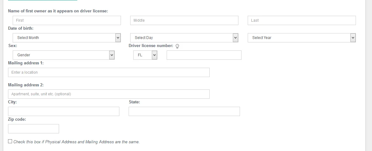Screen dimensions: 372x151
Task: Click the driver license number text field
Action: tap(204, 55)
